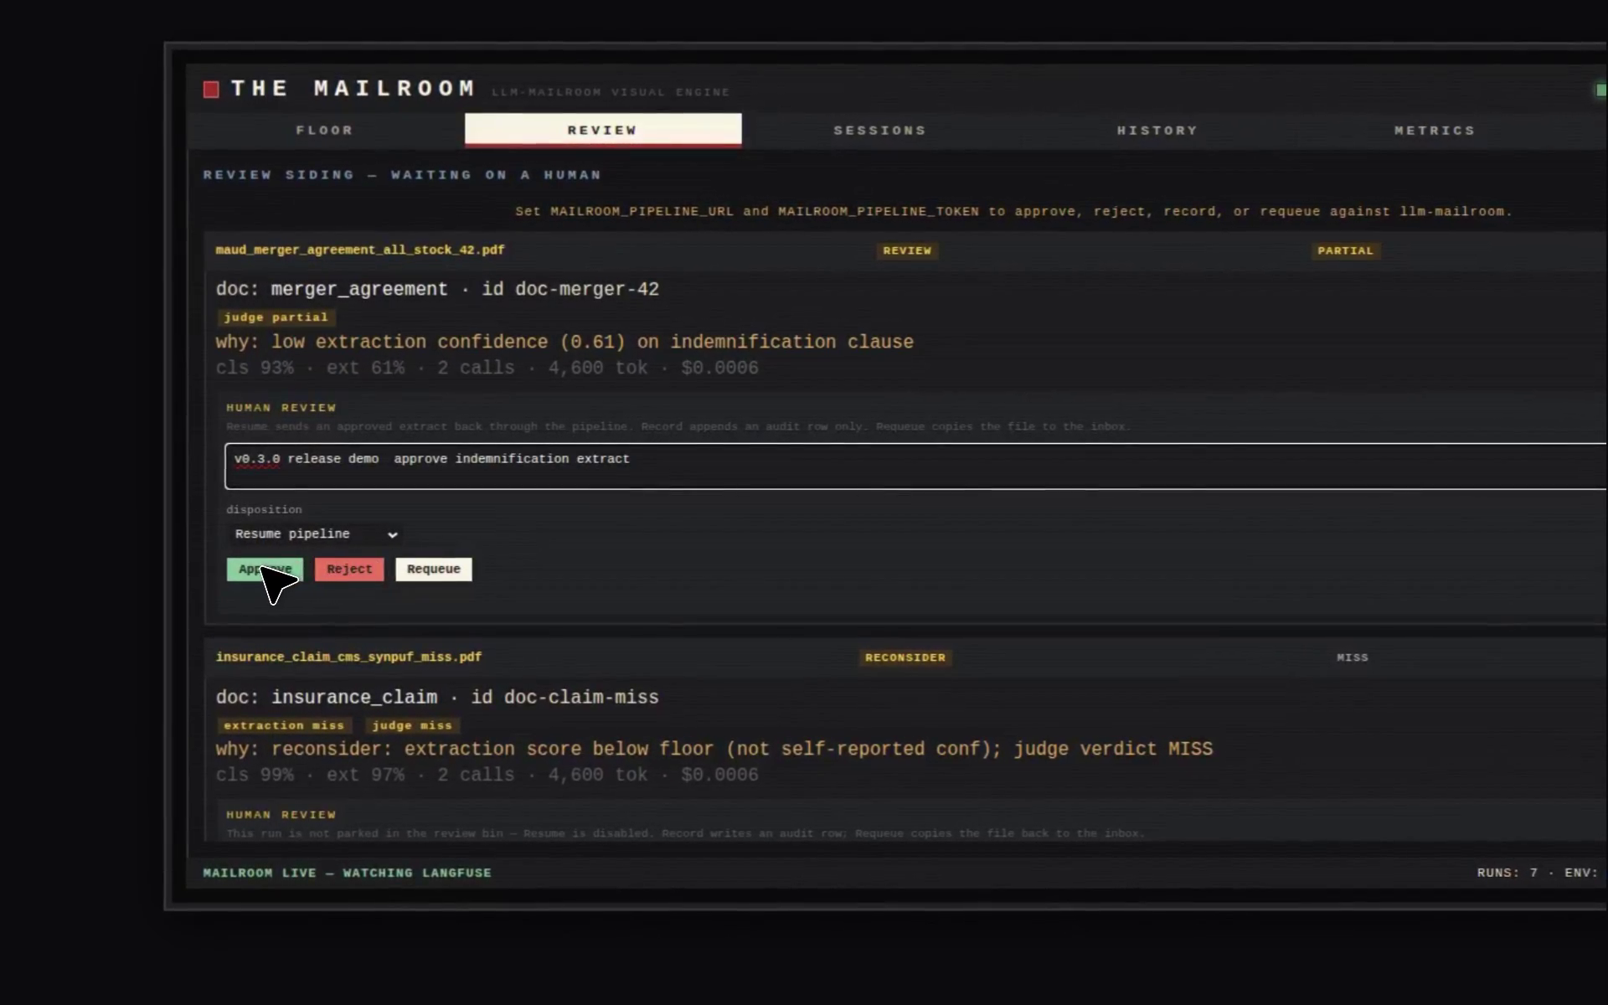The height and width of the screenshot is (1005, 1608).
Task: Click the REVIEW SIDING section heading
Action: pos(402,175)
